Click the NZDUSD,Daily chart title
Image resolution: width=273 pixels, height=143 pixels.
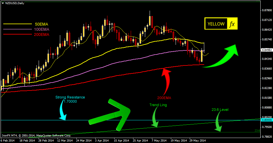(x=15, y=3)
